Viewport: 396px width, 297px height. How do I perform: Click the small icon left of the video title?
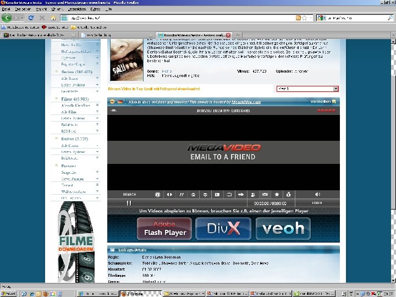click(114, 111)
